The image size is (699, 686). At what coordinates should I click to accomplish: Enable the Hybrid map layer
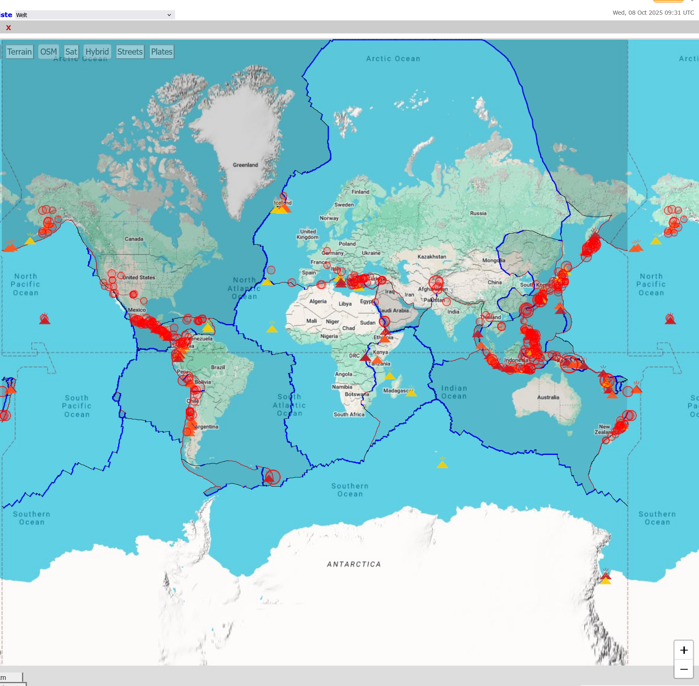(97, 52)
